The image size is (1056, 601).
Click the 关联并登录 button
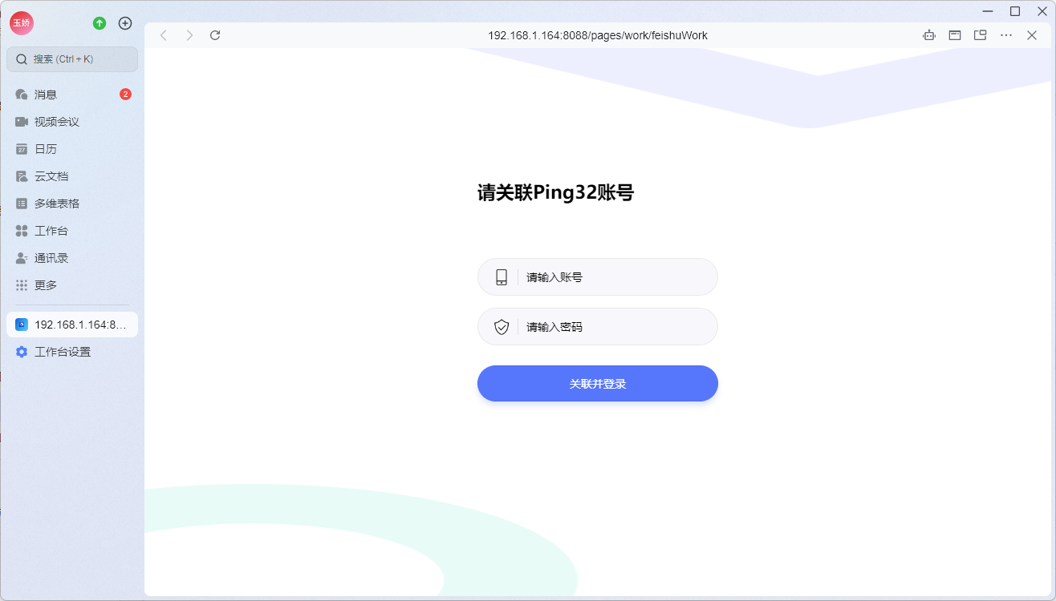[598, 384]
